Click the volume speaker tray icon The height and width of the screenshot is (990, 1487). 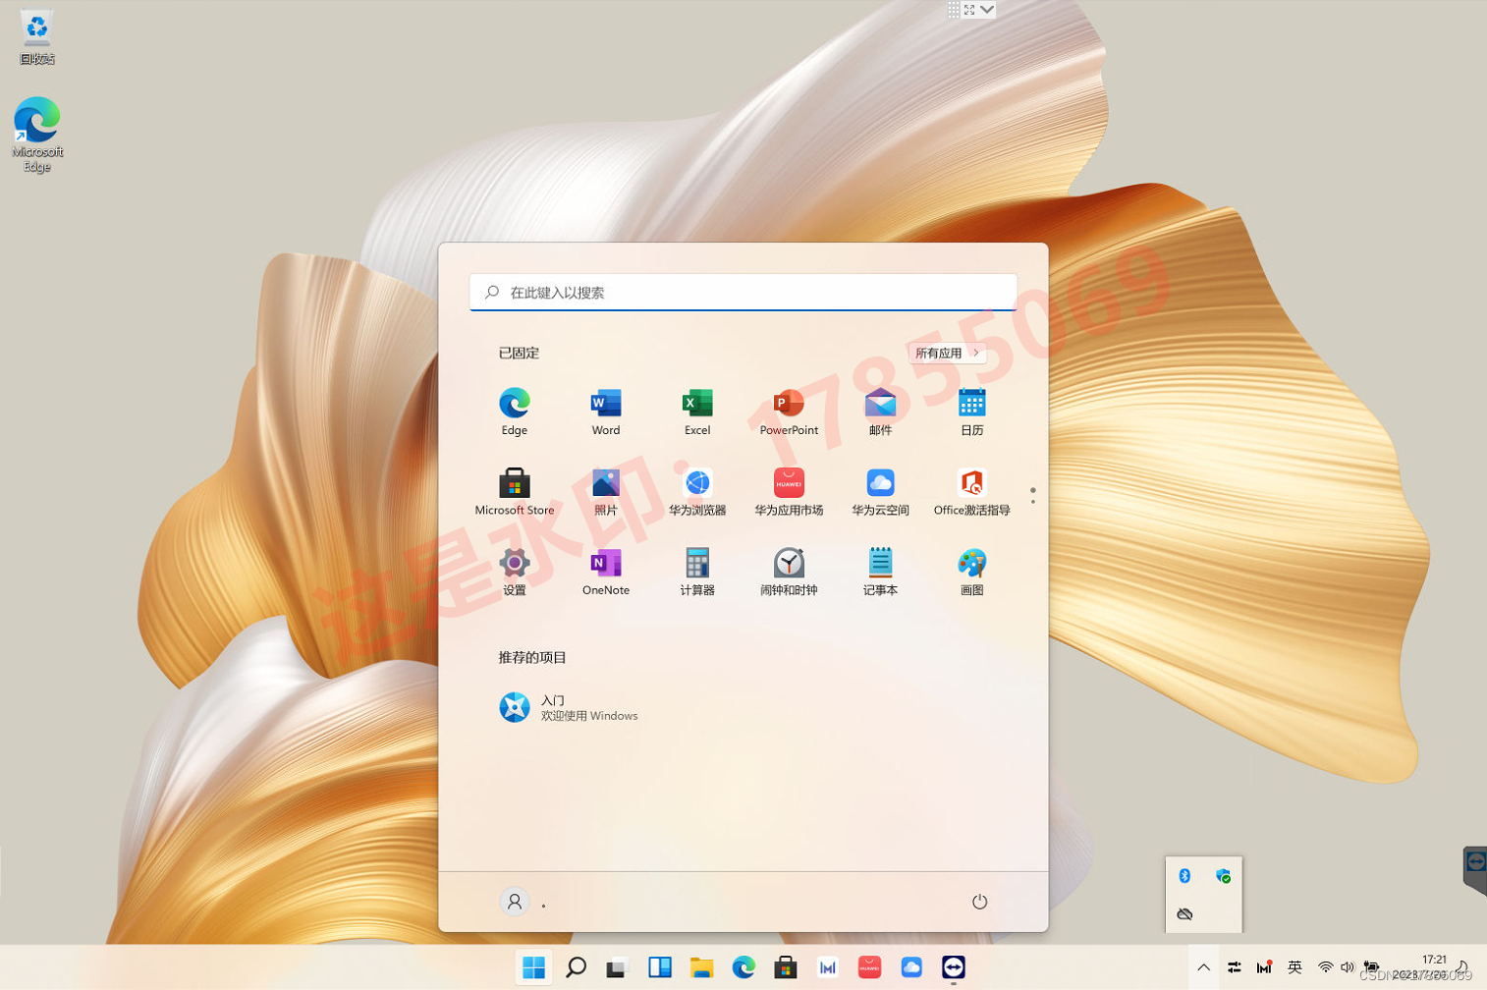(1348, 967)
